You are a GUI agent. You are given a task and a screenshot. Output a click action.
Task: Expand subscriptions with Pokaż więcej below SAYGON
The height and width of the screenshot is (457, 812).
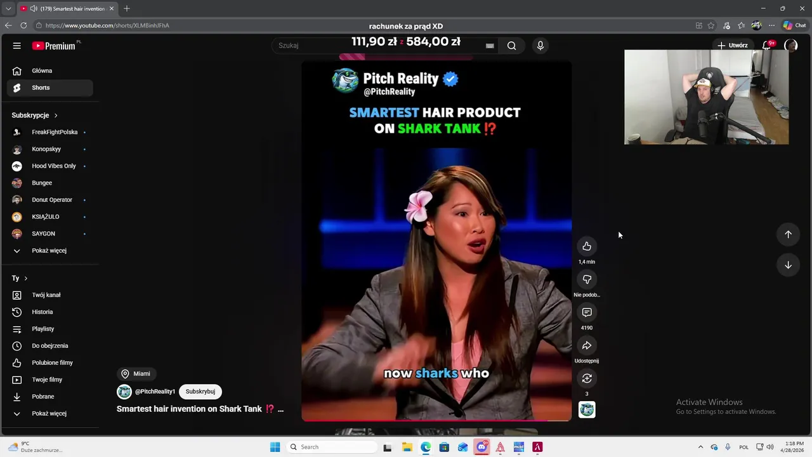[50, 251]
